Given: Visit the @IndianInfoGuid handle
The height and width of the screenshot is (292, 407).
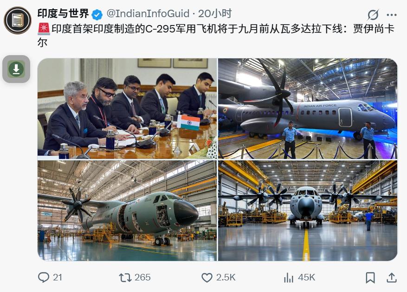Looking at the screenshot, I should coord(148,14).
